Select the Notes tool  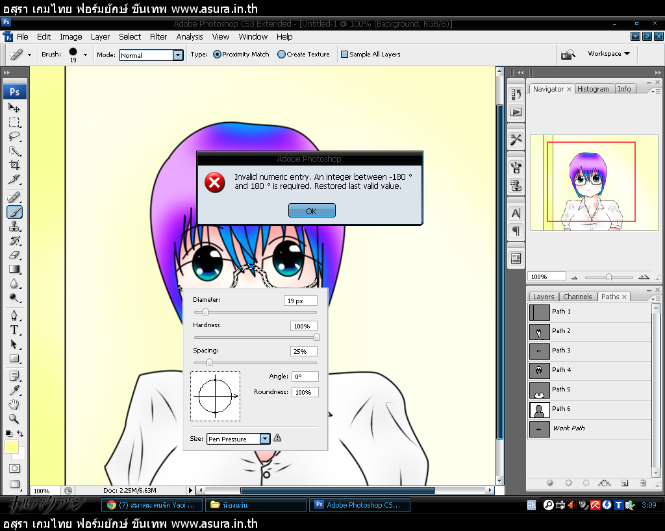click(x=14, y=376)
